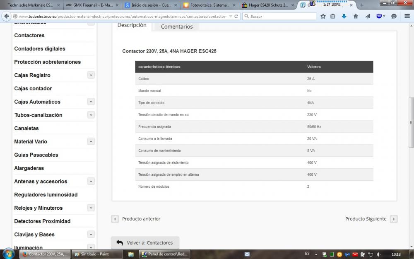Viewport: 414px width, 259px height.
Task: Go to the Firefox home page icon
Action: pos(356,16)
